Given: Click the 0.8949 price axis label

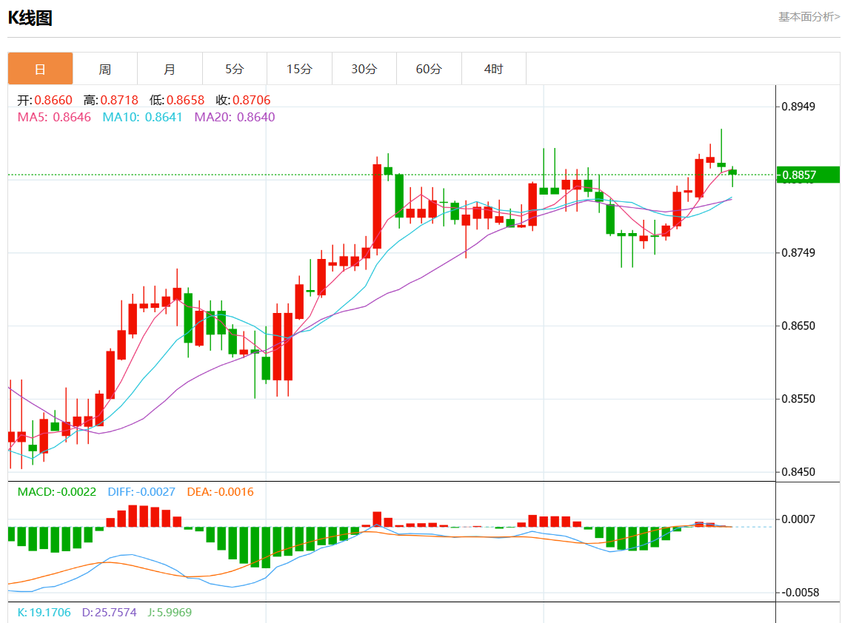Looking at the screenshot, I should (x=798, y=107).
